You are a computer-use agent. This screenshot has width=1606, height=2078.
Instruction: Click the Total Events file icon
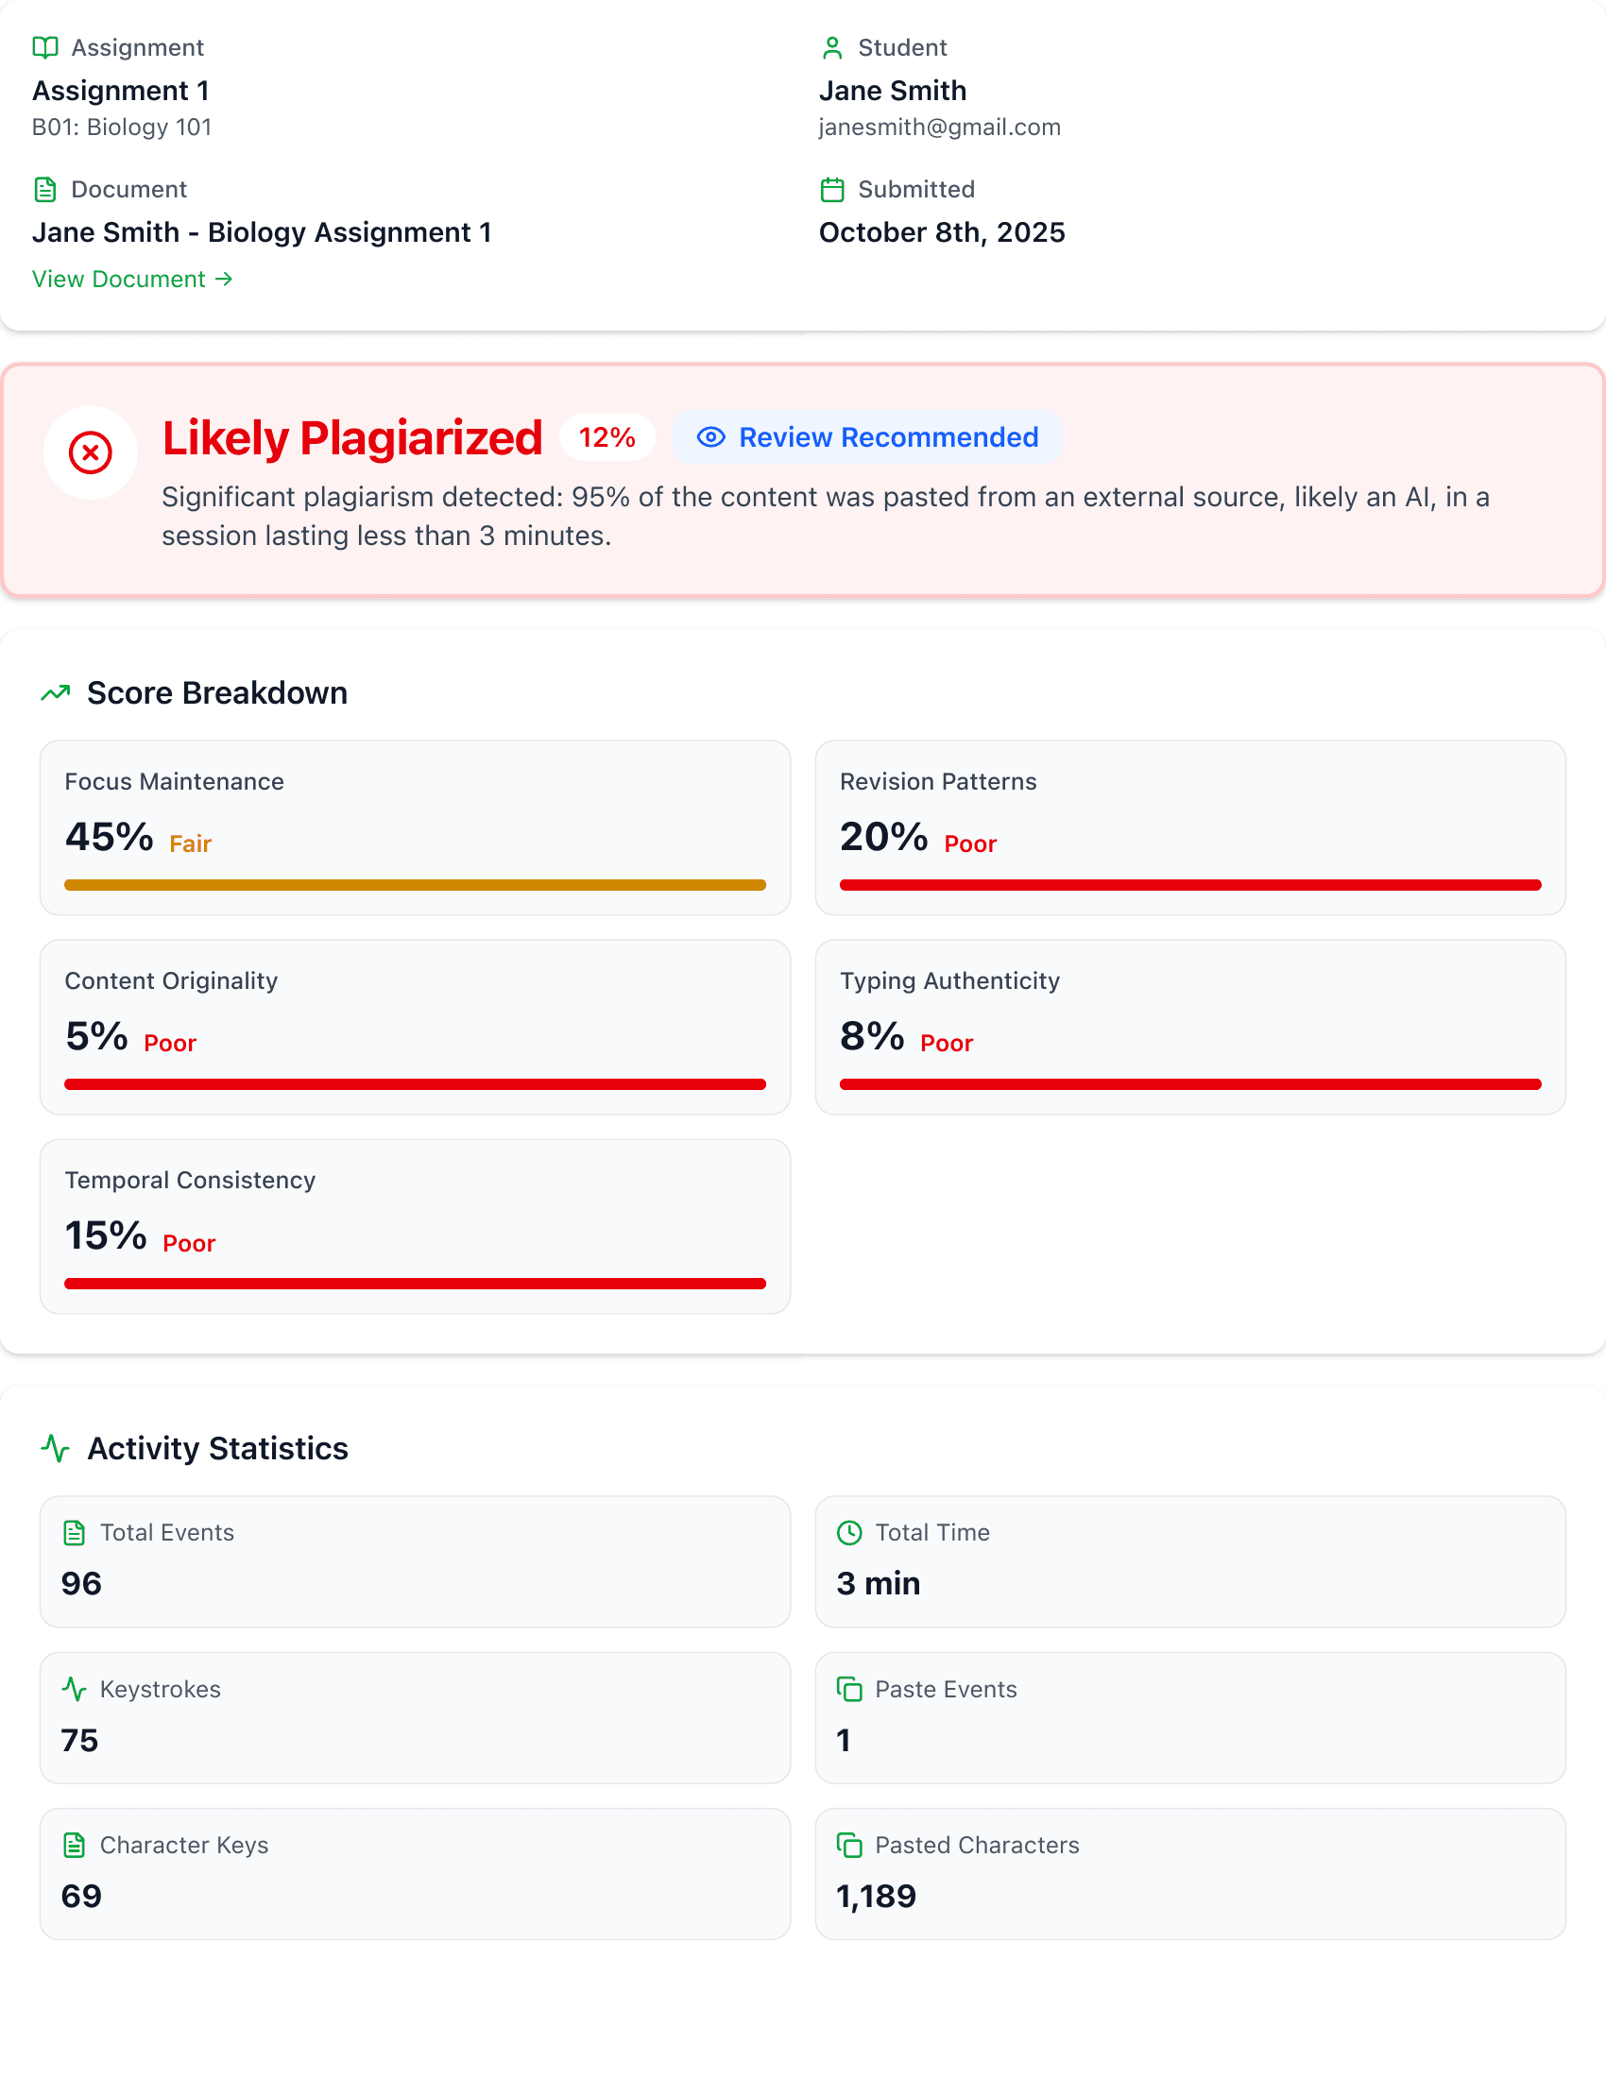pyautogui.click(x=75, y=1533)
